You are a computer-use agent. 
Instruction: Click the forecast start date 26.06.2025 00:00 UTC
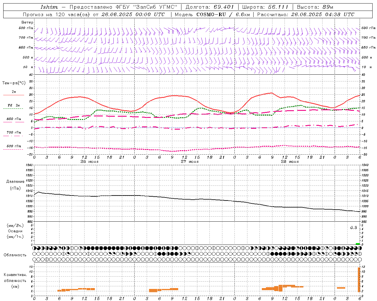[x=133, y=14]
